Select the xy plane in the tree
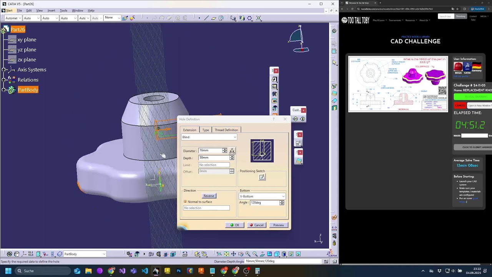This screenshot has height=277, width=492. (x=27, y=40)
